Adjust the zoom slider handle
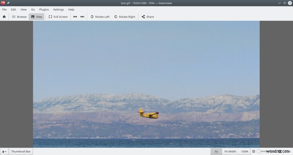The height and width of the screenshot is (155, 293). (259, 151)
